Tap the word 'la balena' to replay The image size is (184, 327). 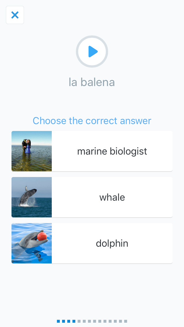tap(92, 82)
